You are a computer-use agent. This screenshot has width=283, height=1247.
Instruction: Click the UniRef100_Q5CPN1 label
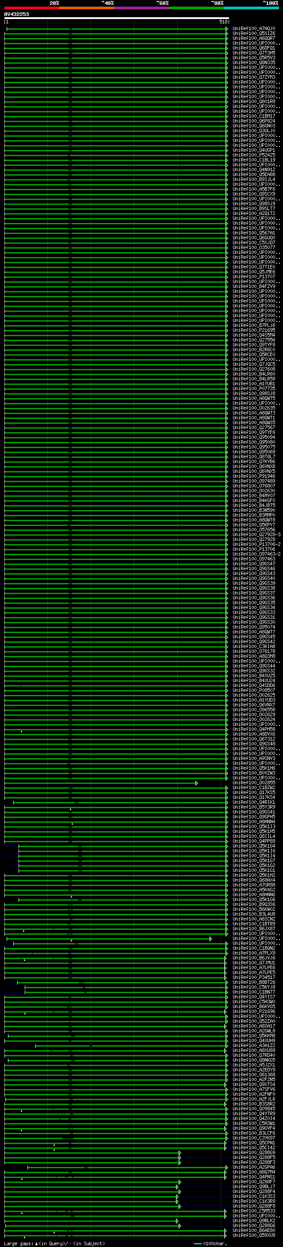(254, 1143)
